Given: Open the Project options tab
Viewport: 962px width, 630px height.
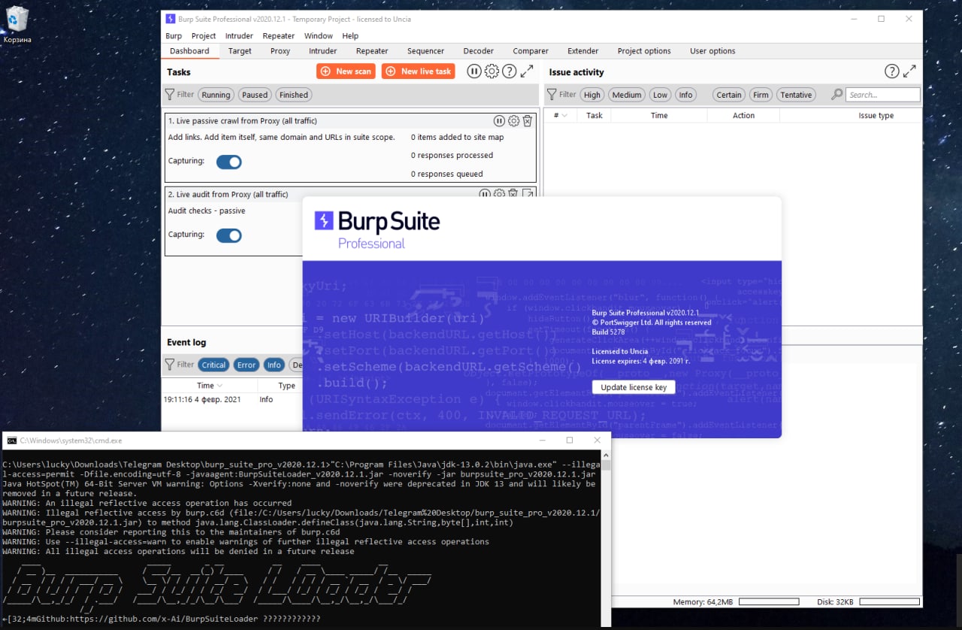Looking at the screenshot, I should 644,51.
